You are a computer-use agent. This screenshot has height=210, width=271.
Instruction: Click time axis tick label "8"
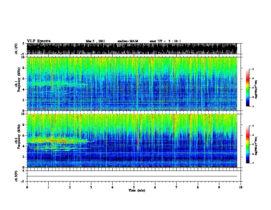pyautogui.click(x=198, y=187)
